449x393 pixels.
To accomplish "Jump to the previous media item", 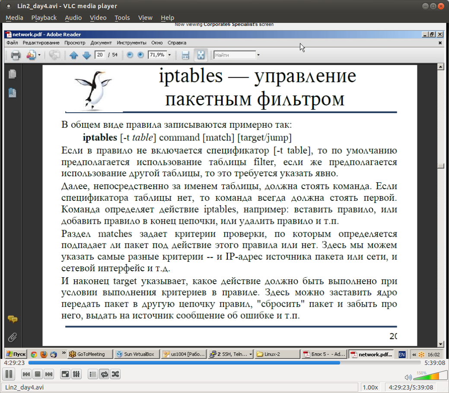I will click(x=26, y=374).
